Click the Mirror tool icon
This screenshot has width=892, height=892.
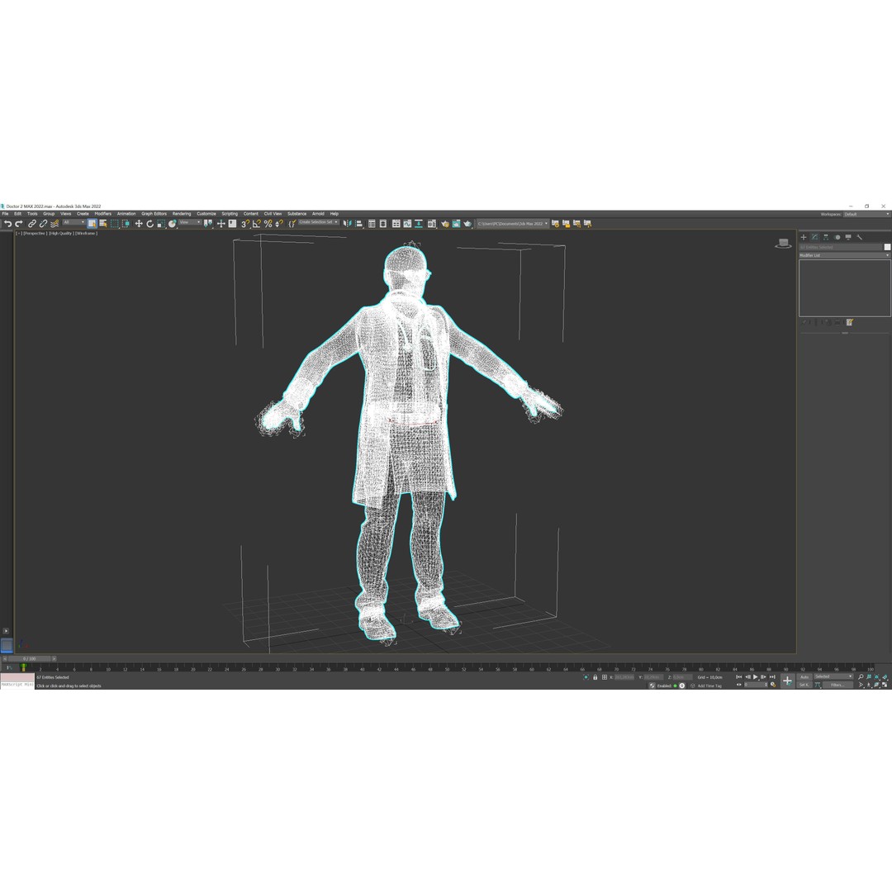(x=347, y=224)
